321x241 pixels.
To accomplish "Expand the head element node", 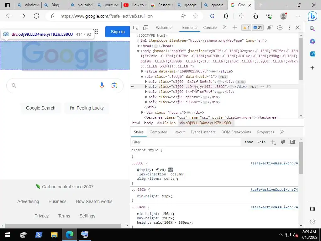I will 139,46.
